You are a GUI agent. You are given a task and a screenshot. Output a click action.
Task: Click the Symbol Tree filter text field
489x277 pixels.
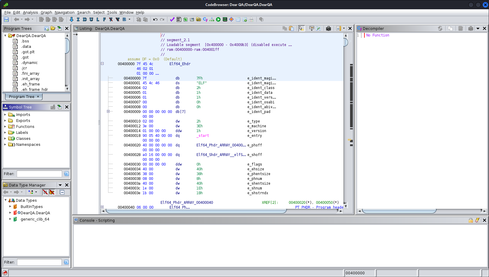tap(39, 174)
